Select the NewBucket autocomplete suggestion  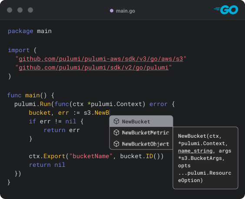[x=141, y=121]
